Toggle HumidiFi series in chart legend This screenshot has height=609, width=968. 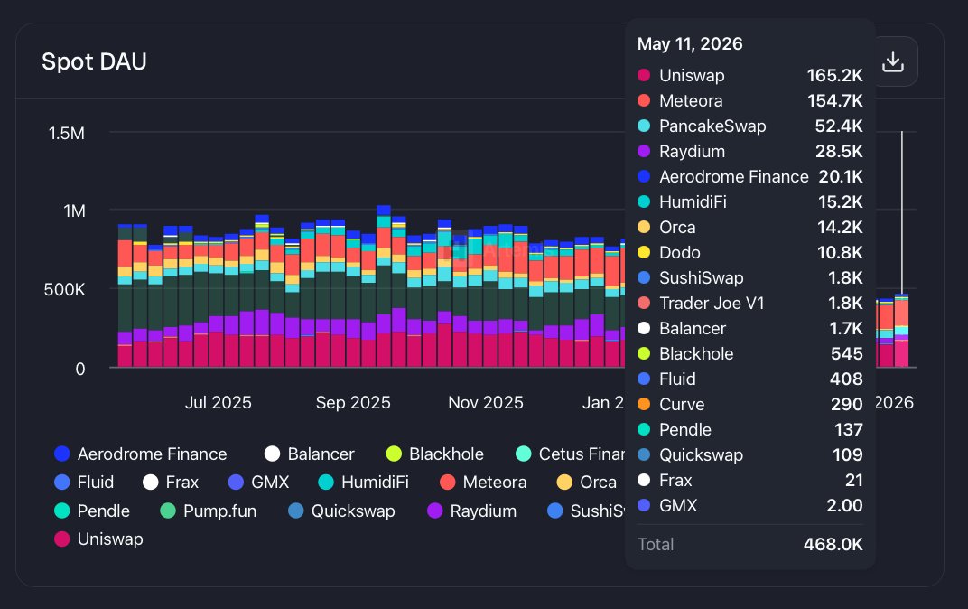[x=363, y=482]
